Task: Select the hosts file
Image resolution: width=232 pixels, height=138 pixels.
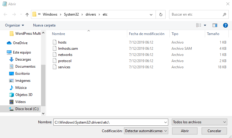Action: (x=62, y=42)
